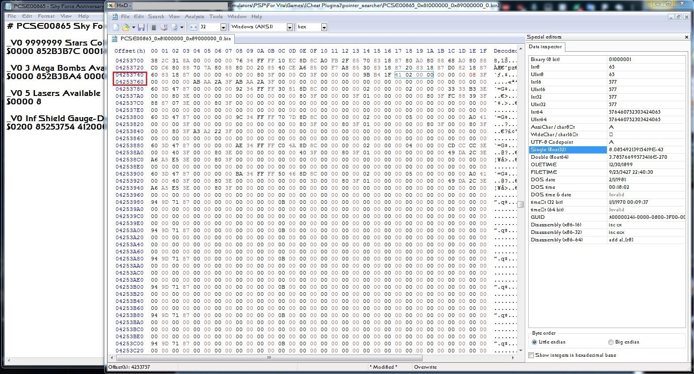
Task: Expand the Open file dropdown arrow
Action: click(133, 27)
